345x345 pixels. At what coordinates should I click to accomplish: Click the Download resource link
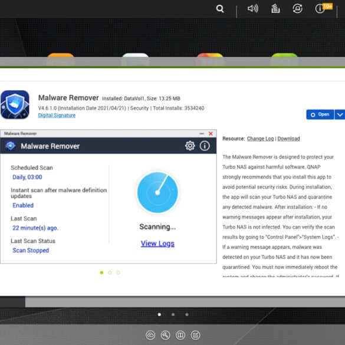pos(288,139)
